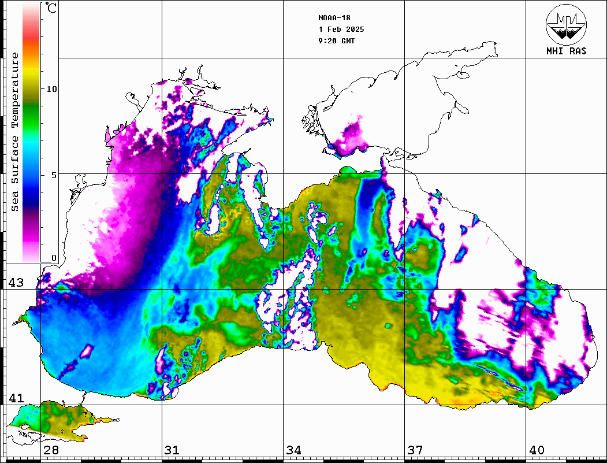The width and height of the screenshot is (607, 463).
Task: Click the longitude label '28'
Action: pos(51,450)
